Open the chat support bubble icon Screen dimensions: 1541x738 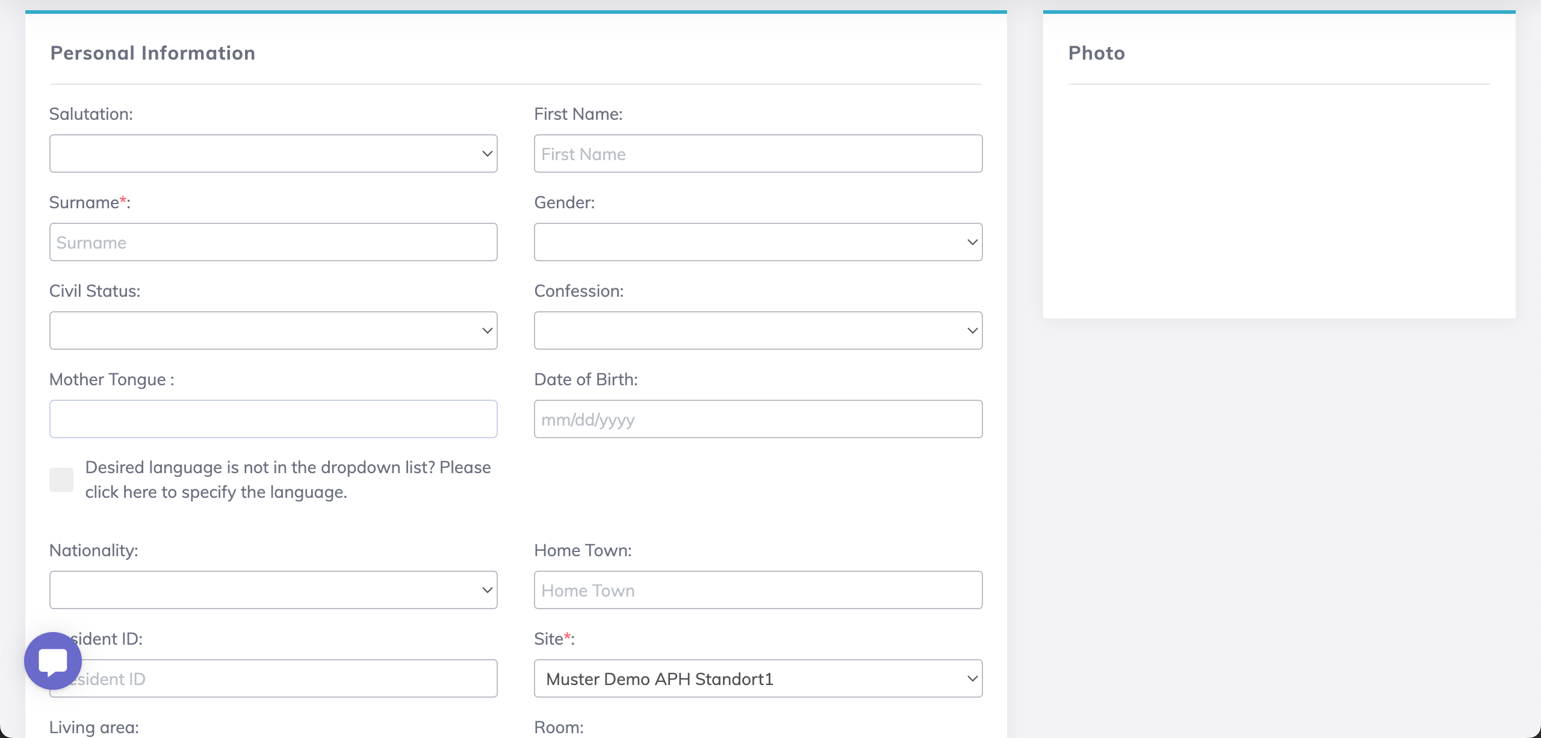[53, 660]
